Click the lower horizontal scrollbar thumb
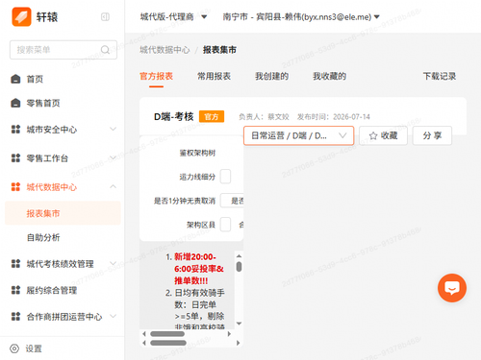 pyautogui.click(x=168, y=343)
